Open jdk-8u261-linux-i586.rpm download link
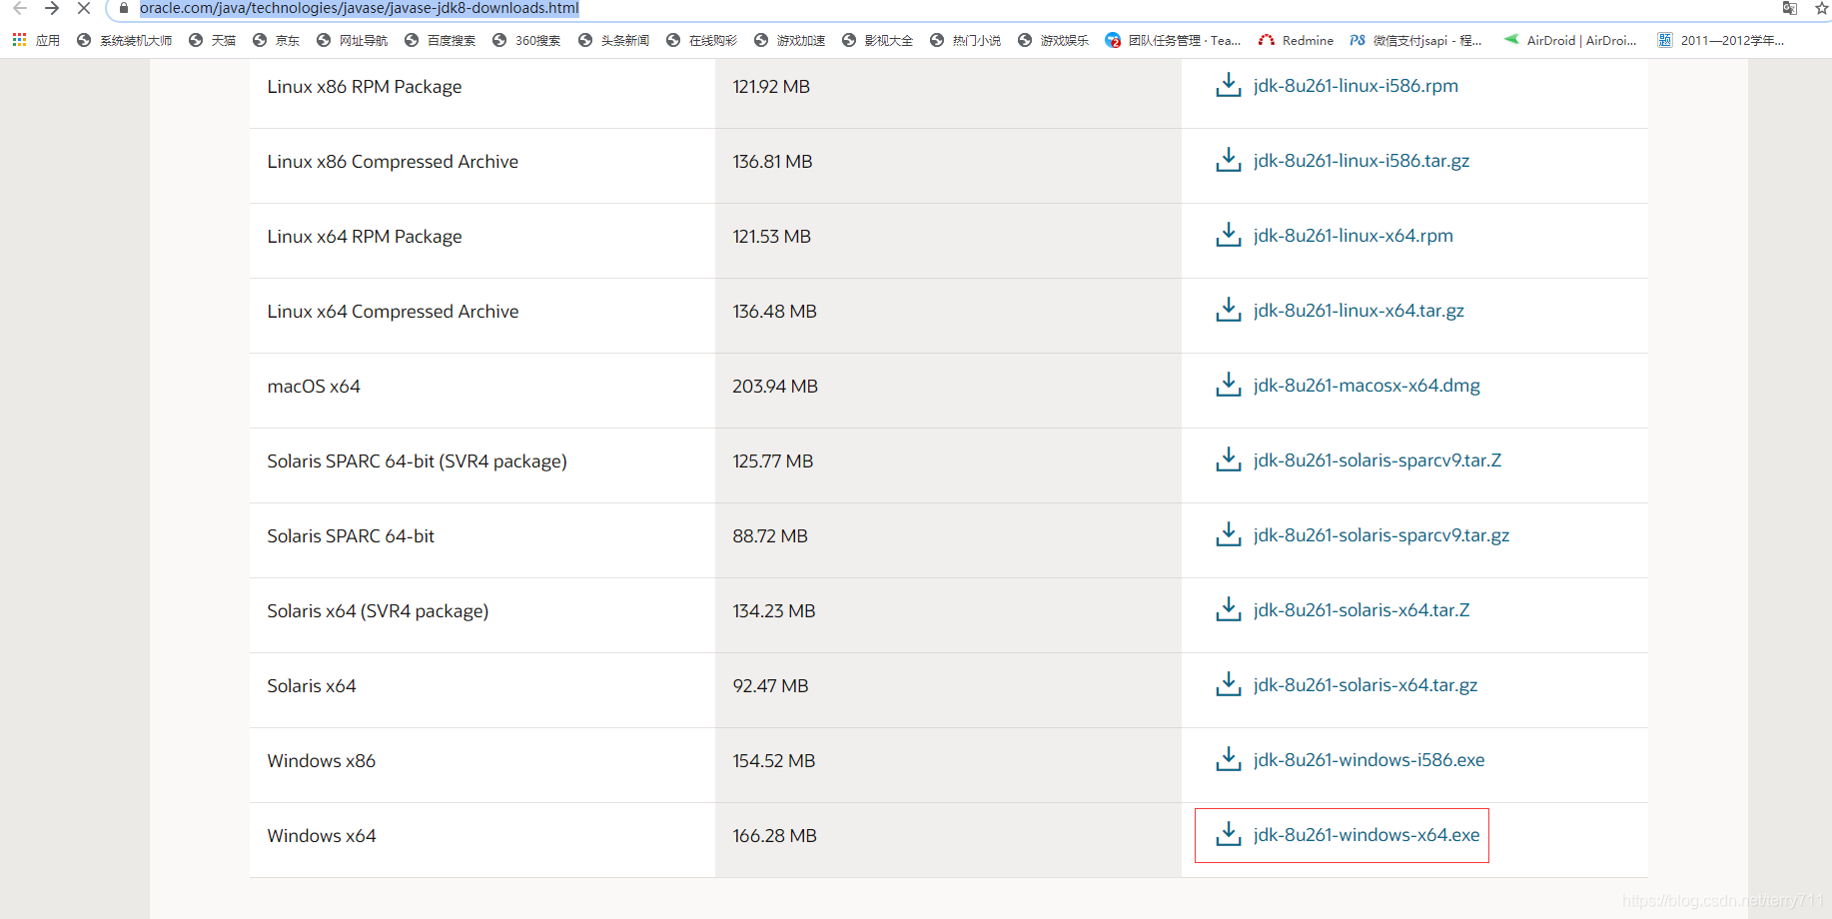Viewport: 1832px width, 919px height. click(1356, 86)
